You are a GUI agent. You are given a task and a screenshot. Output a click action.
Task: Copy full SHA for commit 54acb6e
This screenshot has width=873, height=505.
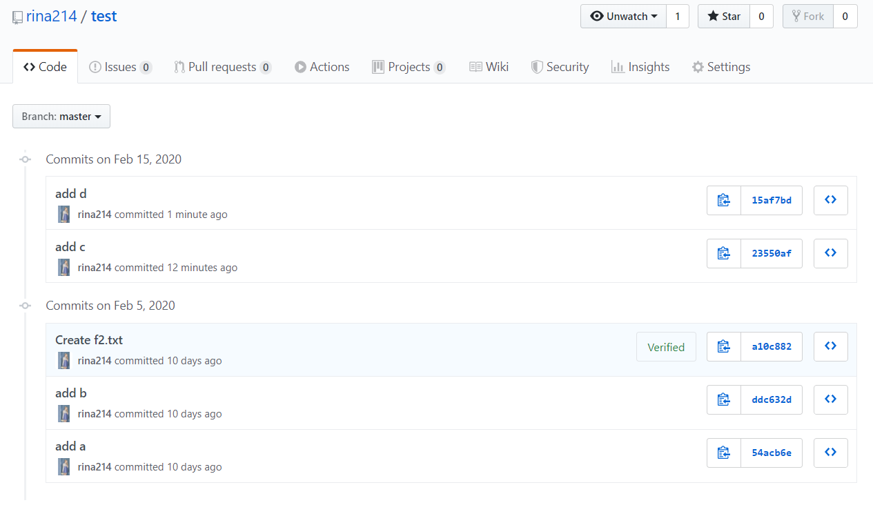[724, 453]
